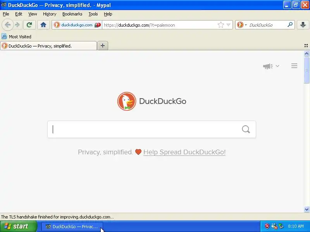
Task: Select the DuckDuckGo taskbar window button
Action: (x=72, y=227)
